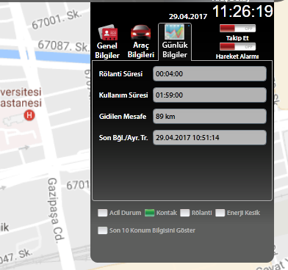Viewport: 288px width, 270px height.
Task: Click the 11:26:19 clock display
Action: coord(242,11)
